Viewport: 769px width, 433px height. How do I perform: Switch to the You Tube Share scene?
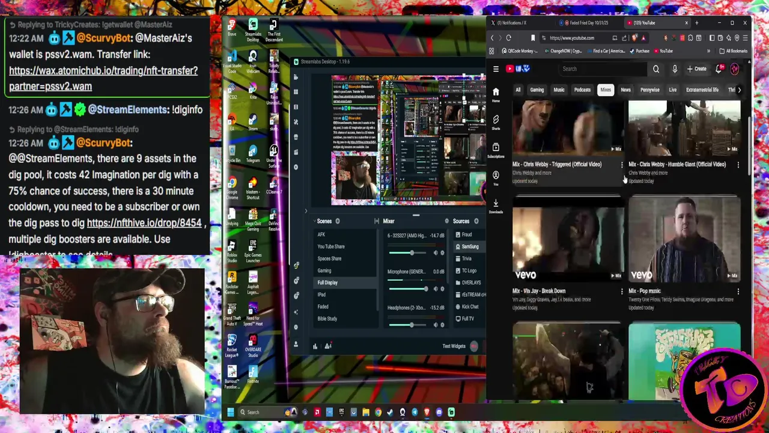331,247
